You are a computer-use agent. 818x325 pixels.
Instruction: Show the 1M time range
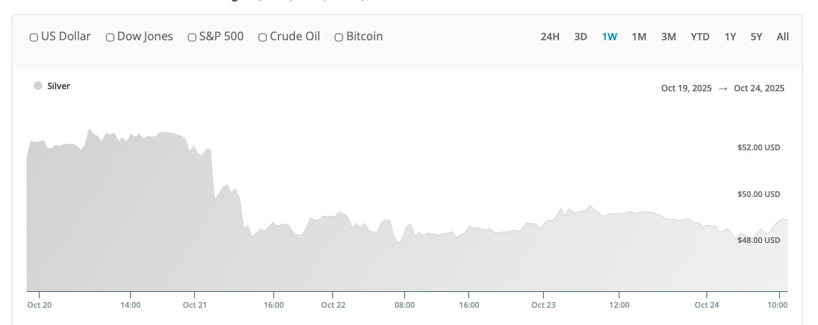(x=639, y=37)
